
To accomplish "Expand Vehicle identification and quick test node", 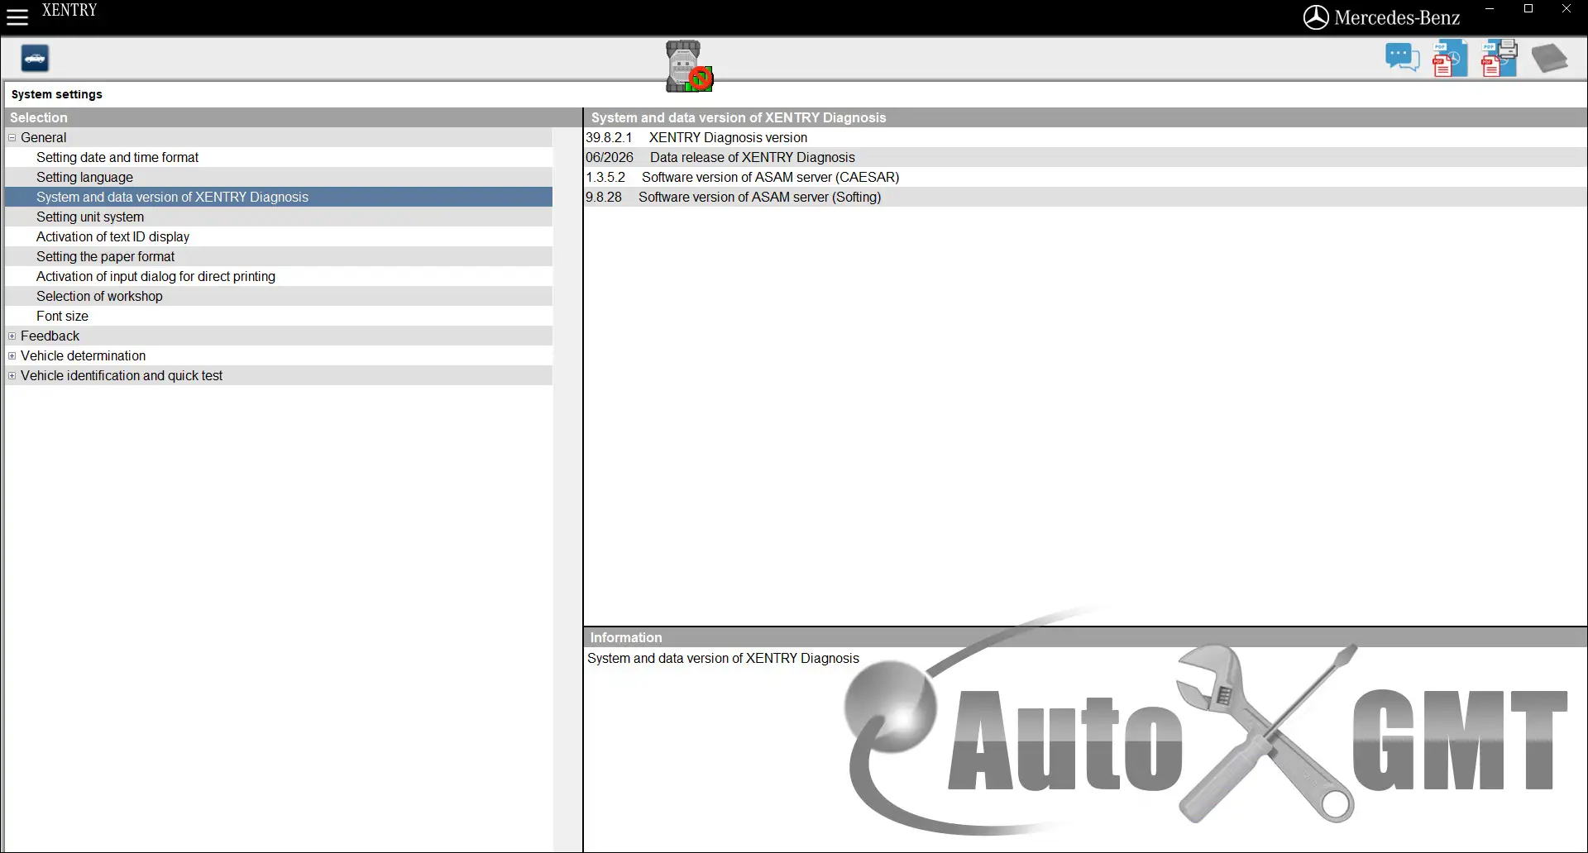I will click(x=12, y=376).
